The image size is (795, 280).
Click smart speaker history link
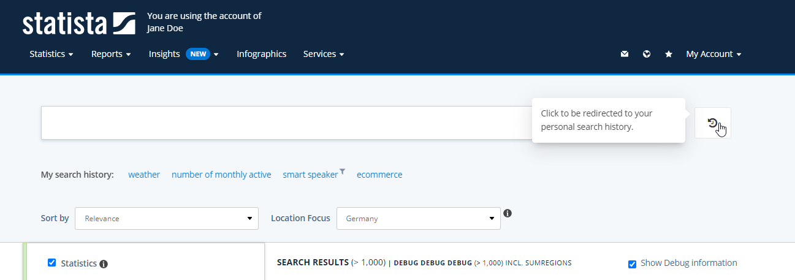click(x=310, y=175)
